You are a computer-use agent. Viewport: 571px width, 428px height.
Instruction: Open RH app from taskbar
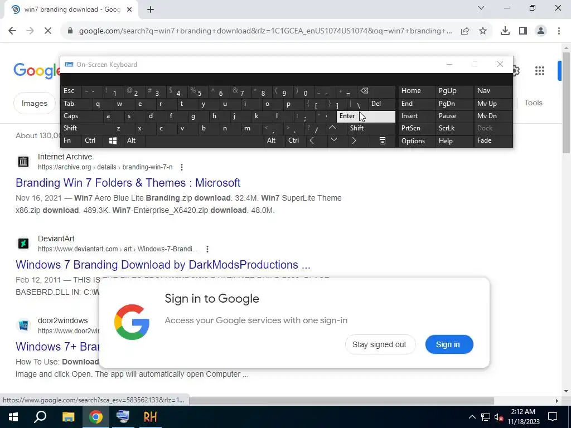150,417
